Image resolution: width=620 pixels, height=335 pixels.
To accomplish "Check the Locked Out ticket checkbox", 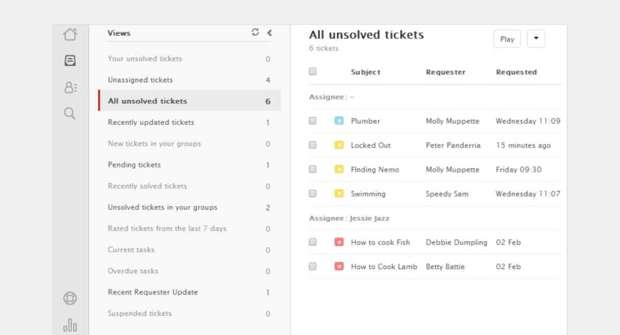I will point(313,145).
